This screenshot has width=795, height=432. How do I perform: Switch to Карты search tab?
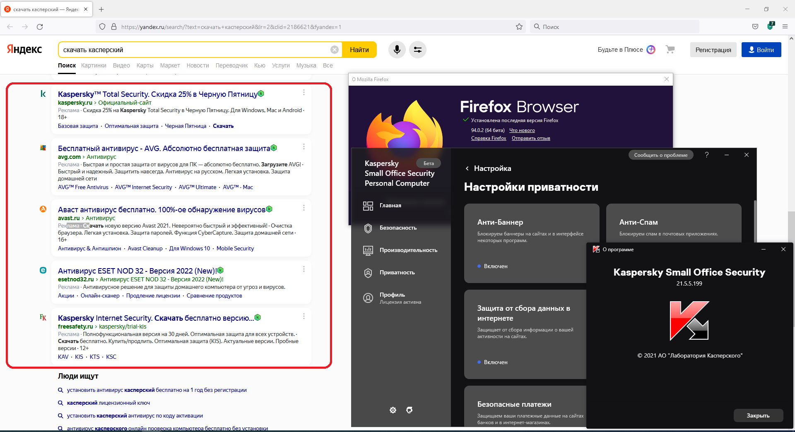[145, 65]
